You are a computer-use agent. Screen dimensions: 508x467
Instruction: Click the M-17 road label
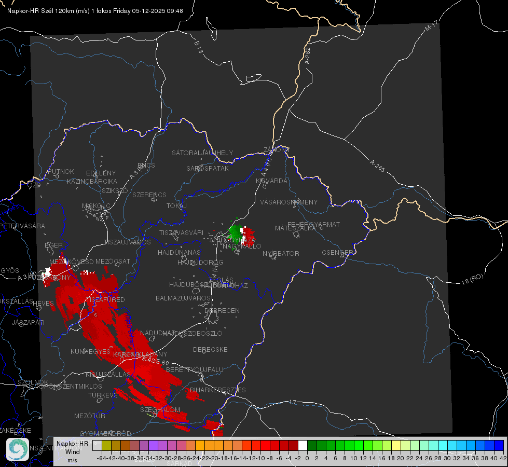coord(431,25)
